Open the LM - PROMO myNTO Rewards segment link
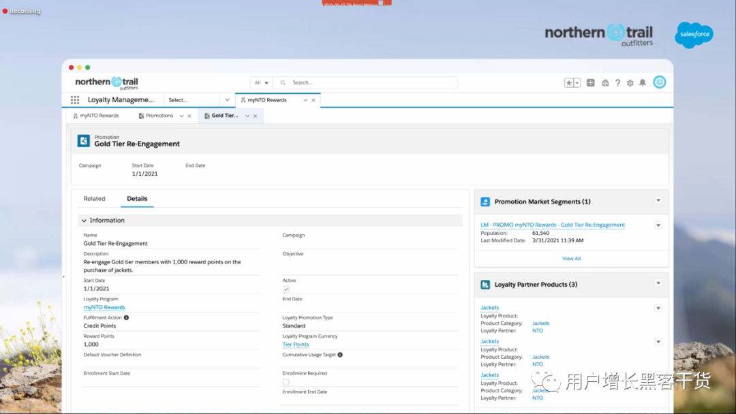Screen dimensions: 736x414 click(553, 225)
